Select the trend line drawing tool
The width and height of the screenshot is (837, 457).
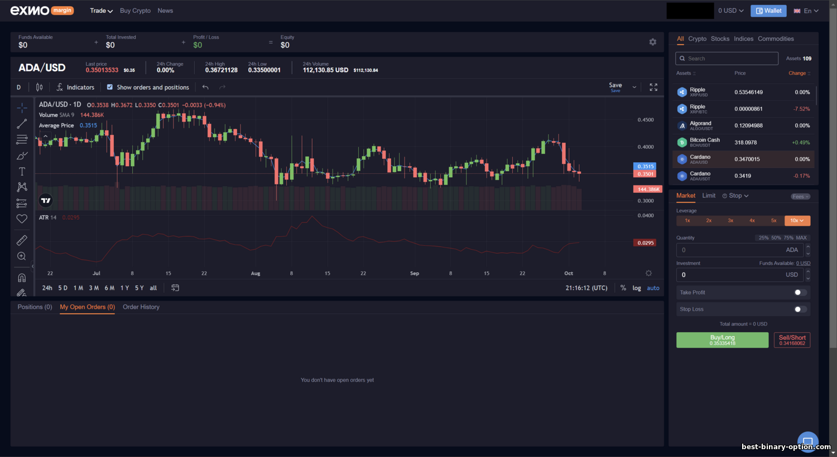coord(22,124)
